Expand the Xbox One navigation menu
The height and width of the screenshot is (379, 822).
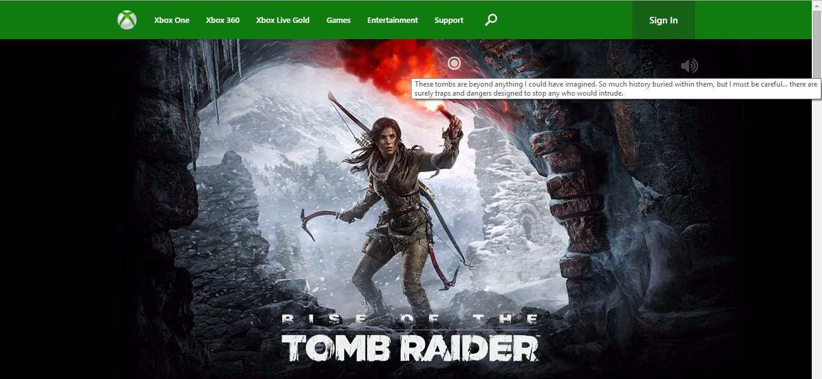point(172,20)
